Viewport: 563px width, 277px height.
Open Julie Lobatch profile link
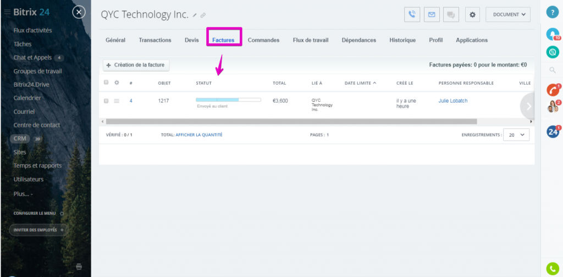point(453,101)
